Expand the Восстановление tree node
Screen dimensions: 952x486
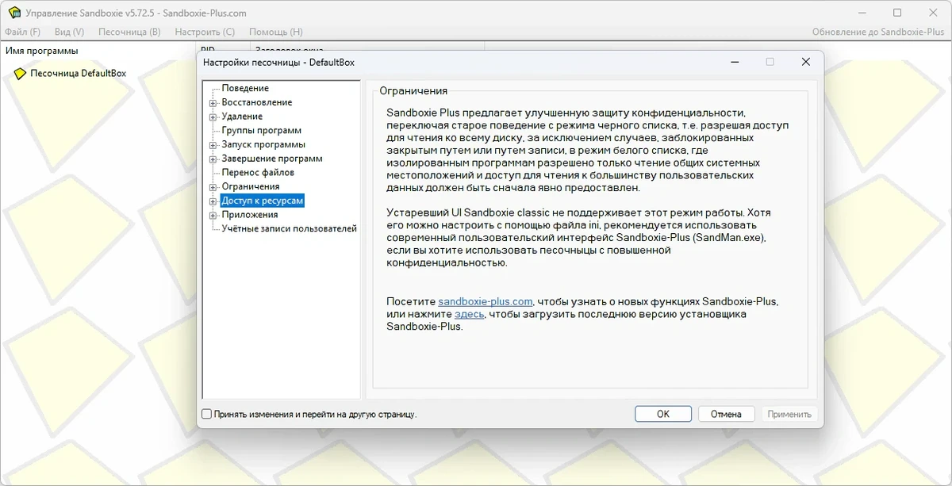click(x=213, y=102)
